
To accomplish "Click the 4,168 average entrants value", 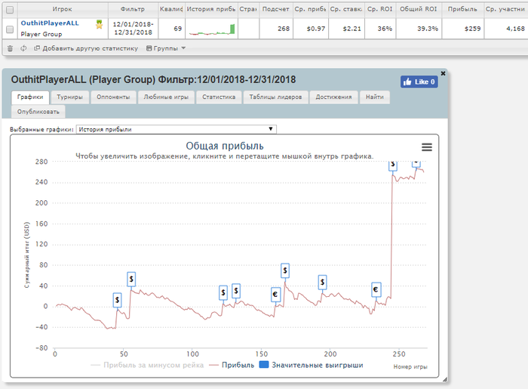I will coord(515,29).
